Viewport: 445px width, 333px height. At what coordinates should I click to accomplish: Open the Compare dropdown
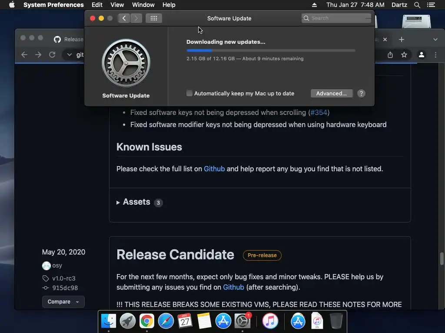pos(63,302)
